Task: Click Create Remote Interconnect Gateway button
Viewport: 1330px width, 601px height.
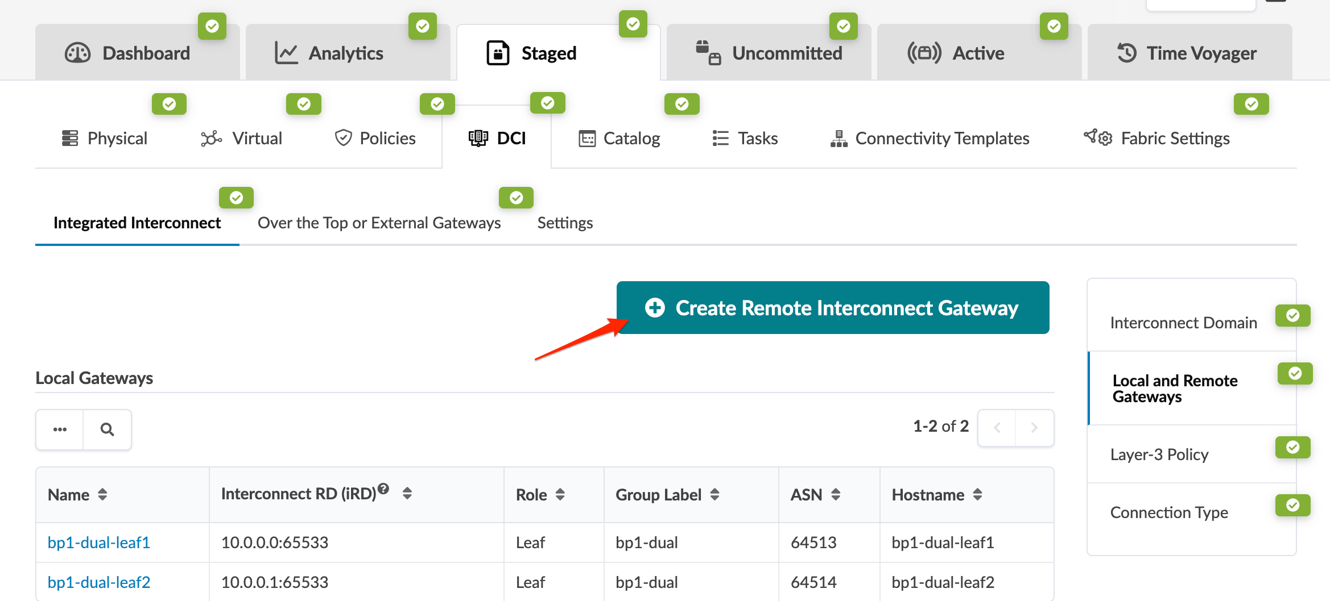Action: coord(832,308)
